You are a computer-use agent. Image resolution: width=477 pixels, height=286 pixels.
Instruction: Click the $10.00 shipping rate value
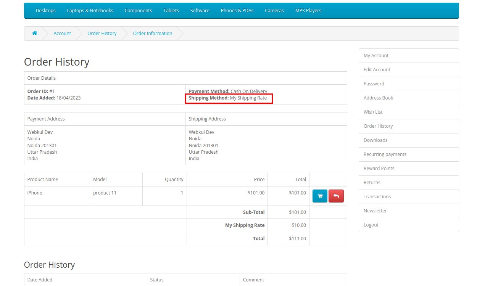(x=299, y=225)
